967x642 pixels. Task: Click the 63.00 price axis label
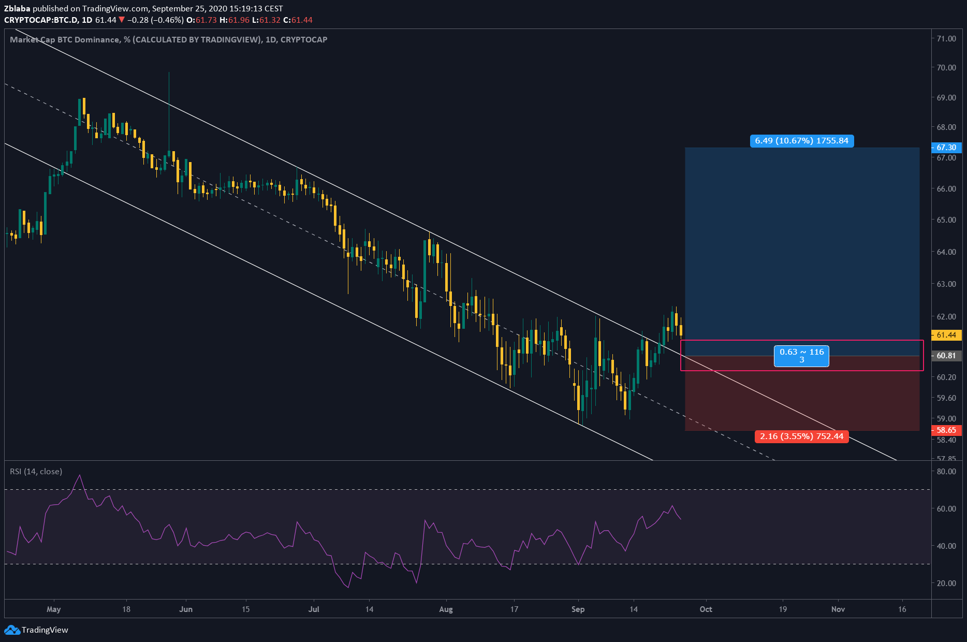coord(946,284)
